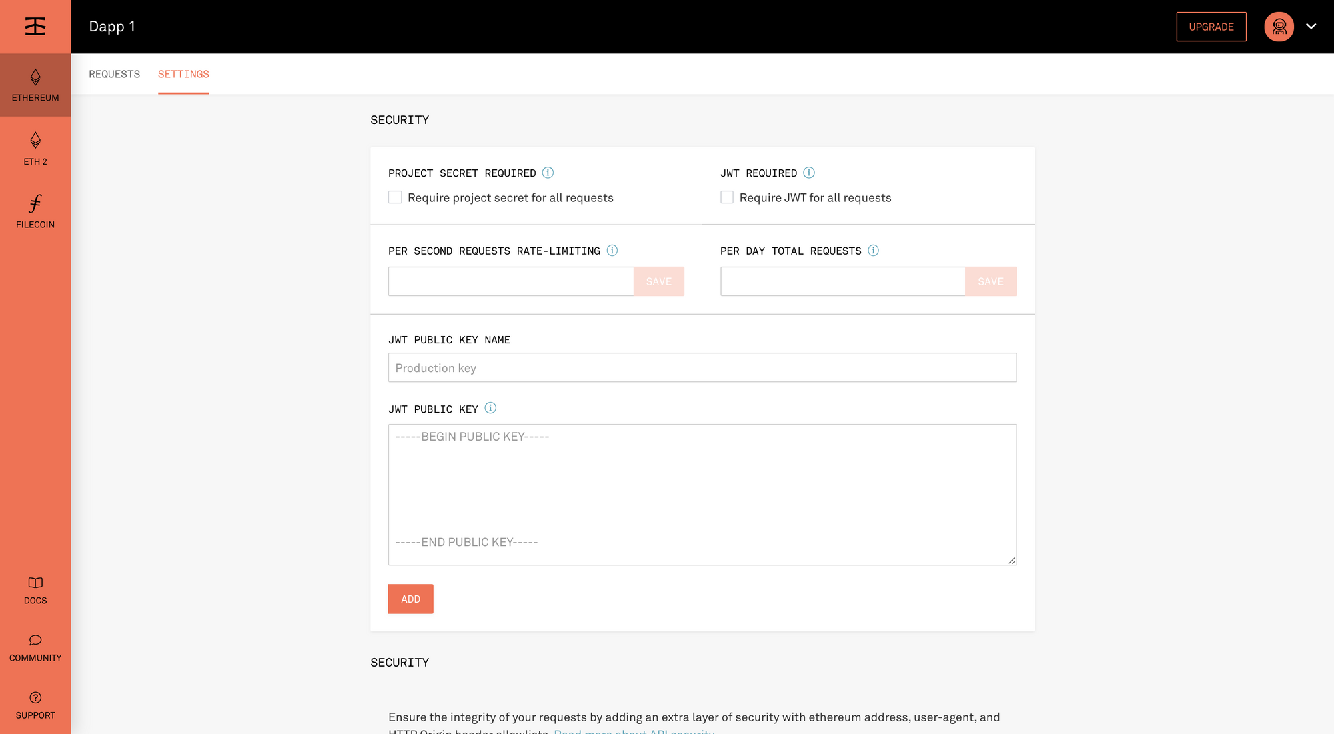Open the Community chat icon
The width and height of the screenshot is (1334, 734).
tap(35, 641)
